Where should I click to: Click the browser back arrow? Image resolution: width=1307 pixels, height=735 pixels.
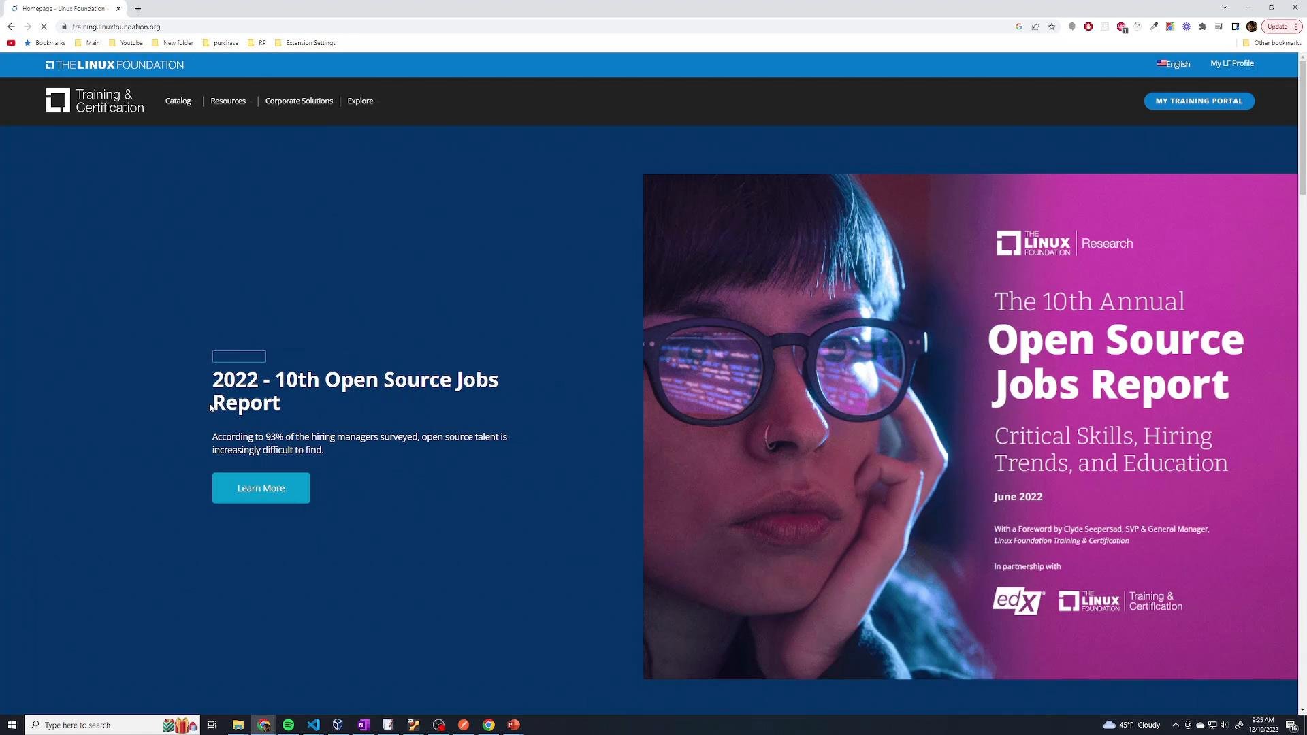pyautogui.click(x=11, y=27)
